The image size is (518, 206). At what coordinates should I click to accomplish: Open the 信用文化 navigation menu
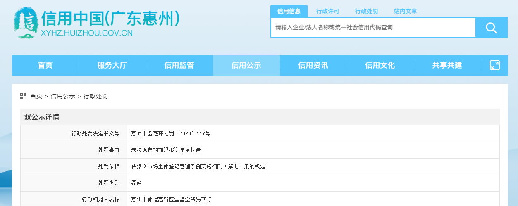point(380,65)
